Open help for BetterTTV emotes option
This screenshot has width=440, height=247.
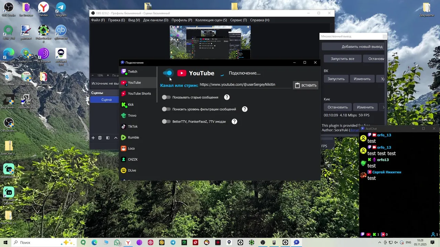click(x=234, y=121)
